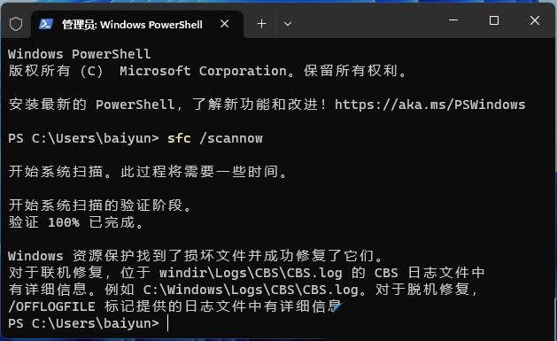Click the PowerShell icon on the tab
Image resolution: width=557 pixels, height=341 pixels.
click(46, 24)
